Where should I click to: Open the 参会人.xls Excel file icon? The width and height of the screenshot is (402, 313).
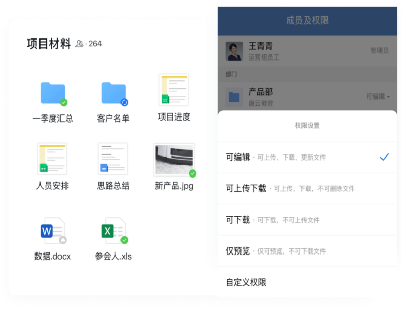pyautogui.click(x=113, y=231)
